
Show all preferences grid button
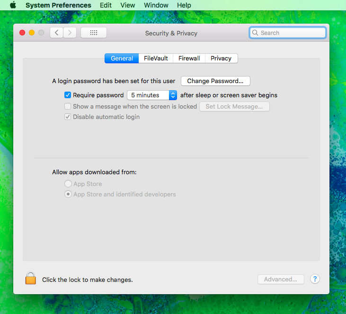[94, 33]
